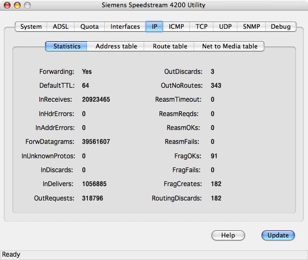Open the Debug tab
308x260 pixels.
tap(281, 26)
